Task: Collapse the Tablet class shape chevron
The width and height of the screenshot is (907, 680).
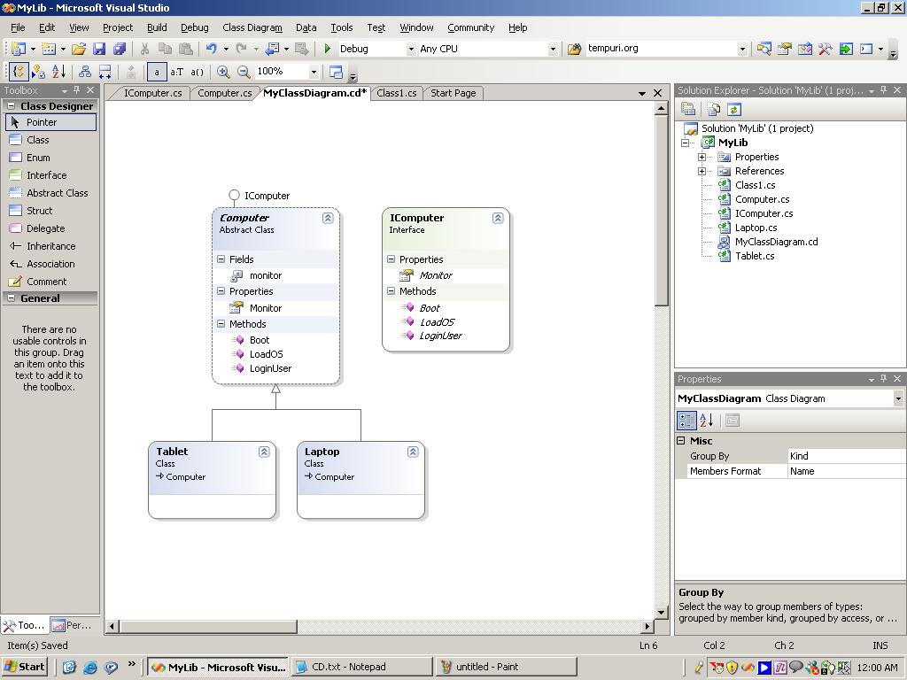Action: point(264,452)
